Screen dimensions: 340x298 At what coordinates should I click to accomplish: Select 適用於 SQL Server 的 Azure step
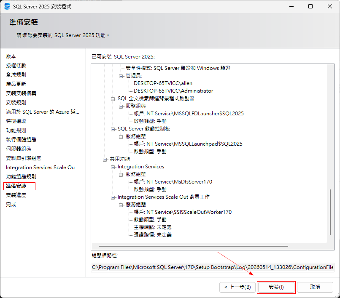click(x=43, y=112)
